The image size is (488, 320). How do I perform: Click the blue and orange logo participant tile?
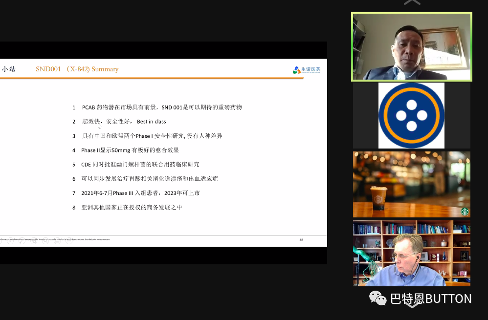(x=411, y=115)
